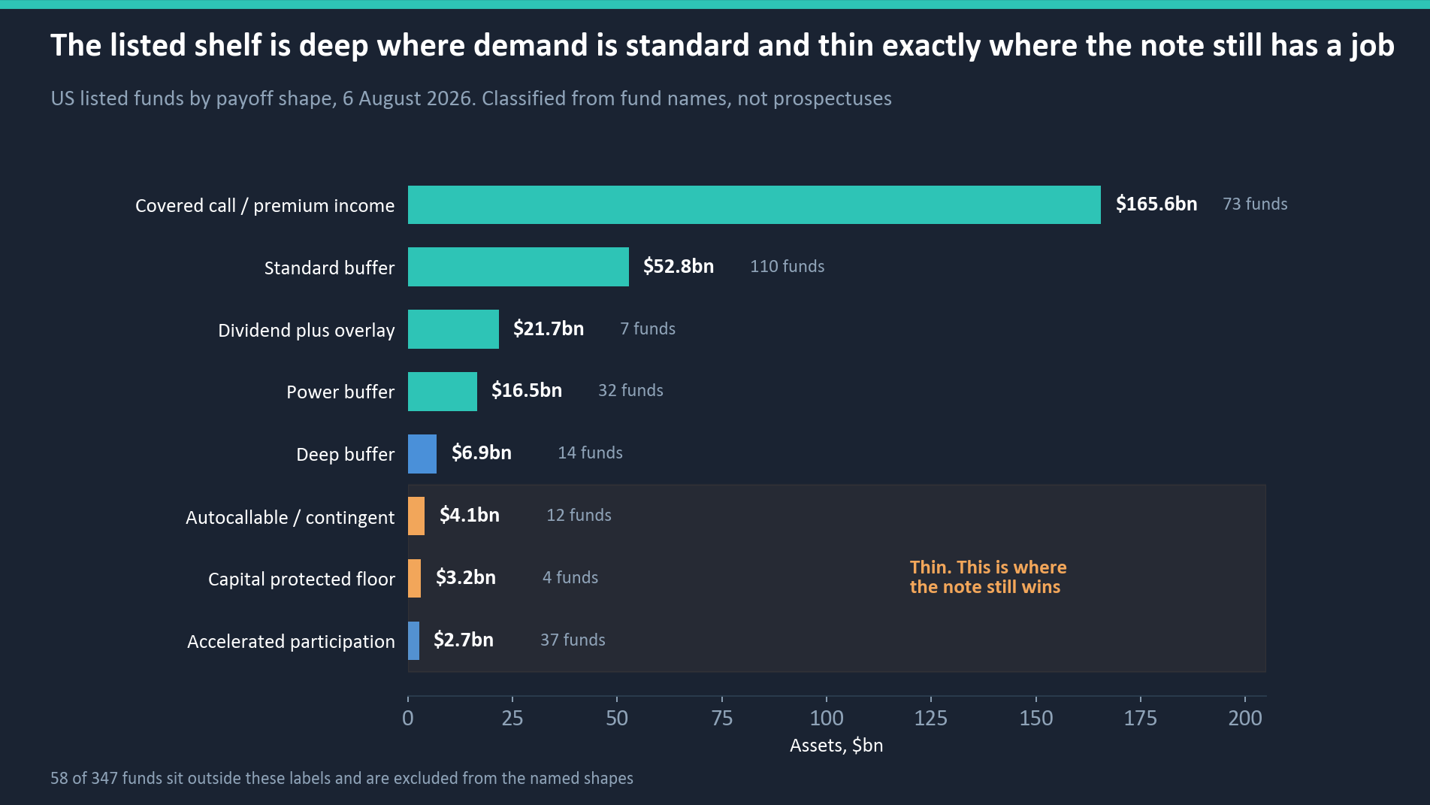
Task: Click the blue Deep buffer bar
Action: point(422,454)
